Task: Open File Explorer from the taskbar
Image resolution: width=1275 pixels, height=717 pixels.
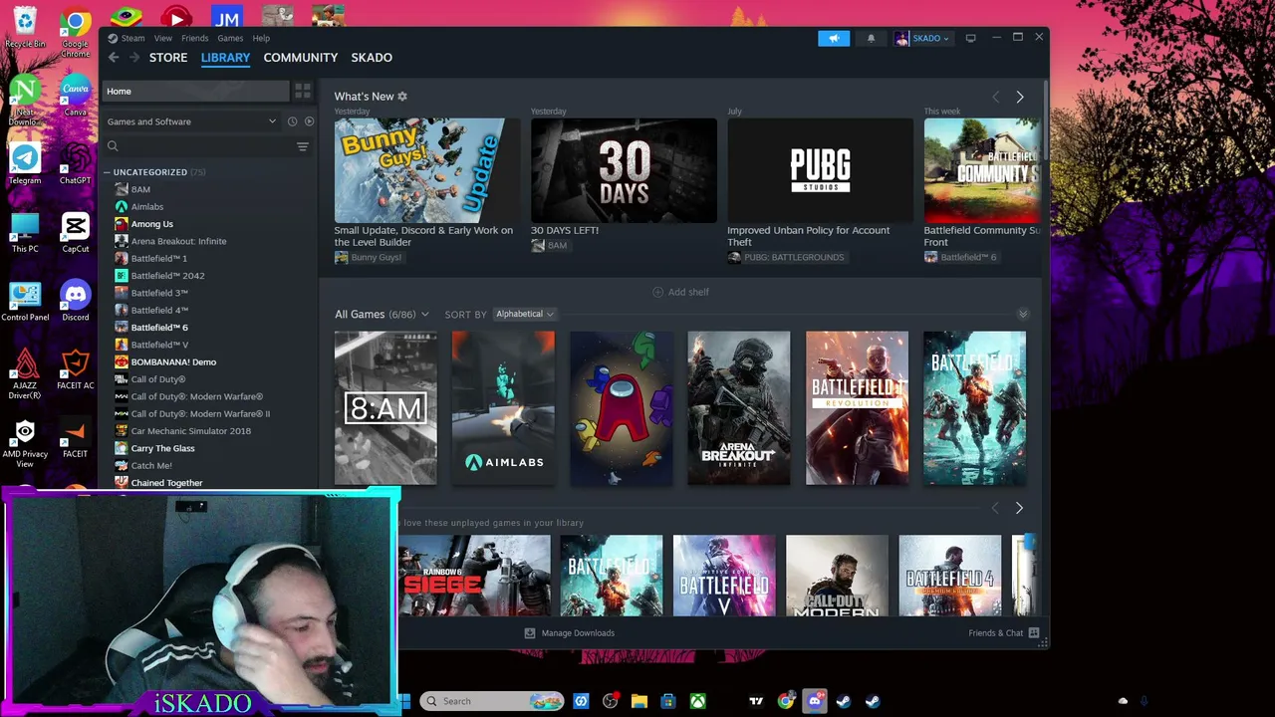Action: tap(639, 701)
